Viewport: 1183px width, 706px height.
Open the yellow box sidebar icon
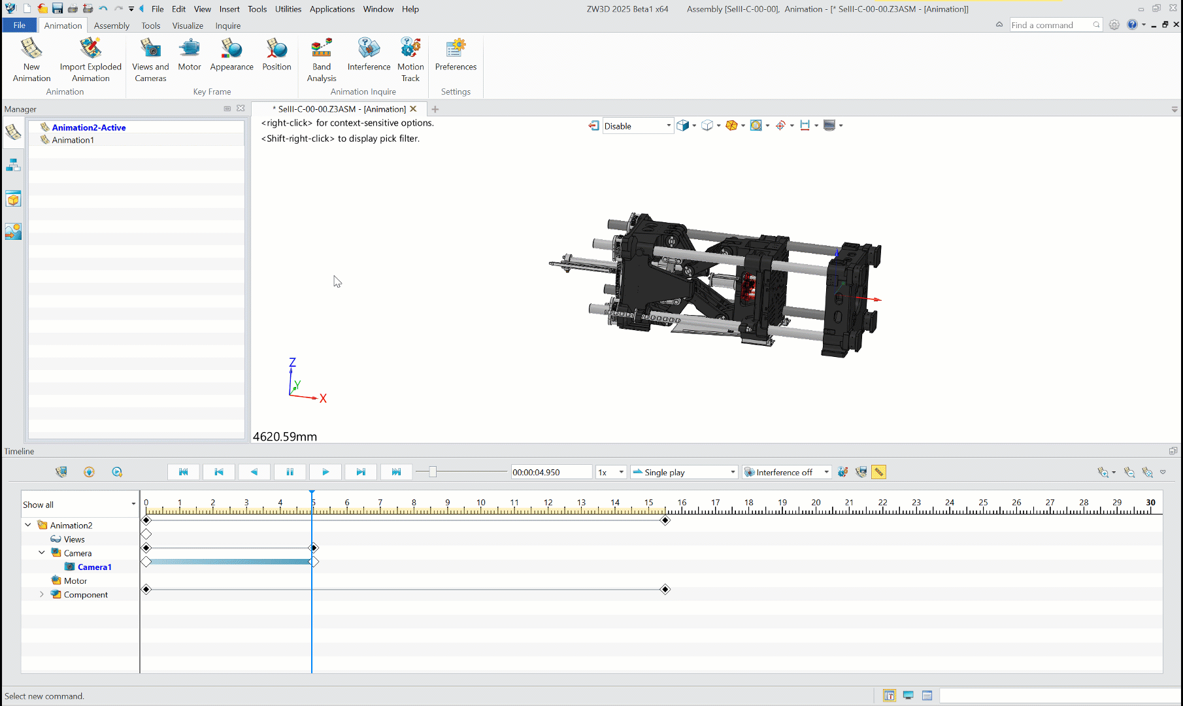coord(13,199)
